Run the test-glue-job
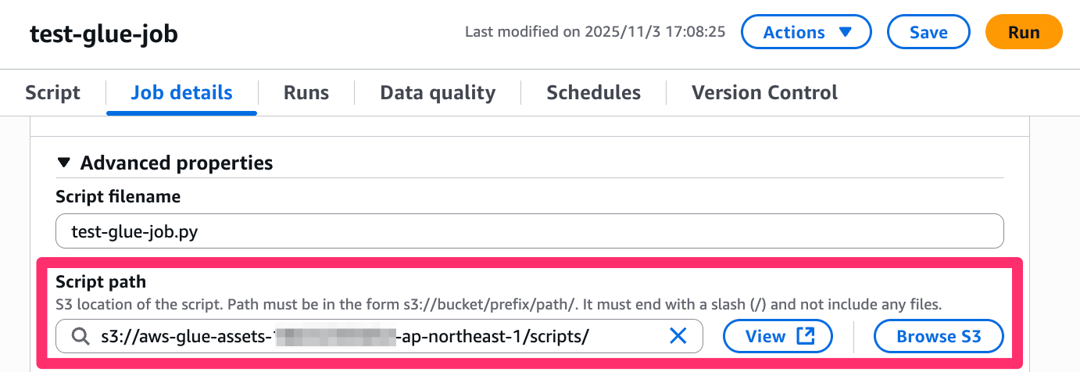1080x372 pixels. click(1024, 33)
